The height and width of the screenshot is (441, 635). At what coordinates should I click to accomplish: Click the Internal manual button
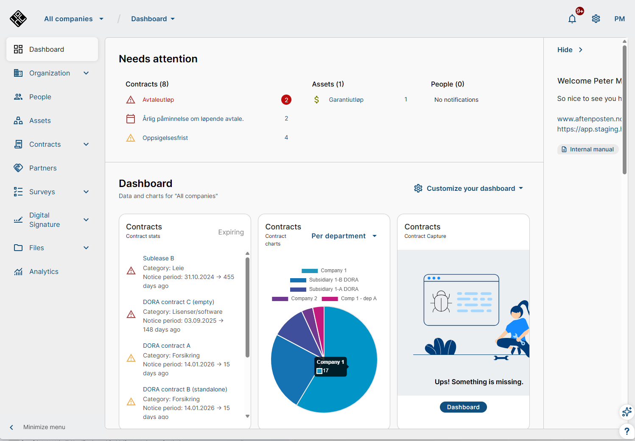(587, 149)
